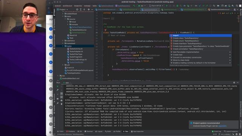Open DefaultTasksRepository in project tree
242x136 pixels.
click(81, 27)
